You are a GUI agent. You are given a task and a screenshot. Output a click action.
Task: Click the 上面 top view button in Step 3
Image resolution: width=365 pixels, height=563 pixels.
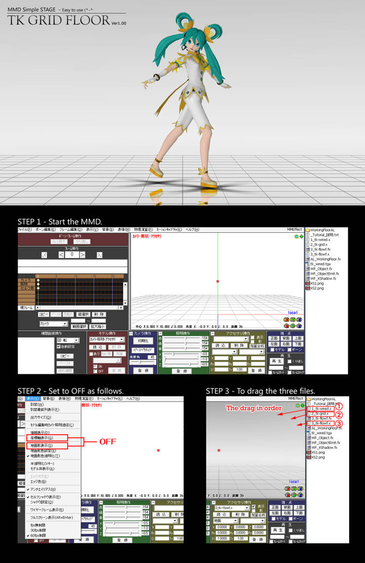click(x=299, y=507)
